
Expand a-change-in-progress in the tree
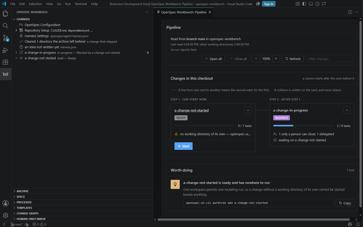pyautogui.click(x=16, y=52)
